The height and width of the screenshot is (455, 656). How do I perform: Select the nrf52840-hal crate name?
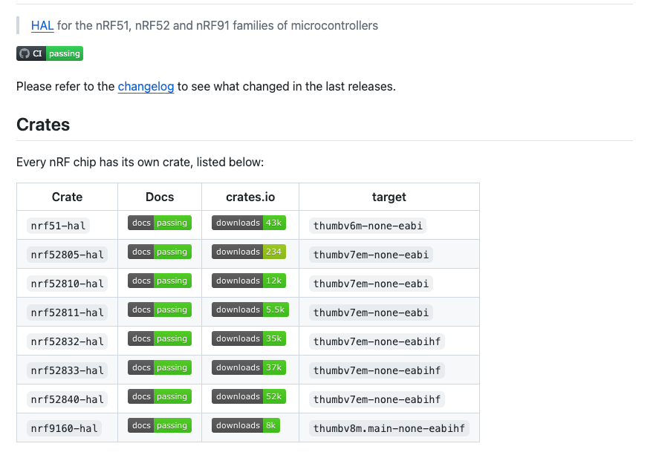click(67, 399)
